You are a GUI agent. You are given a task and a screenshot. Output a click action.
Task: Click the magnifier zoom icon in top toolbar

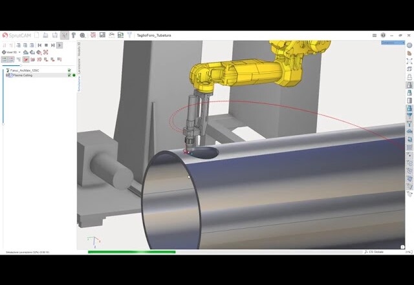coord(82,35)
